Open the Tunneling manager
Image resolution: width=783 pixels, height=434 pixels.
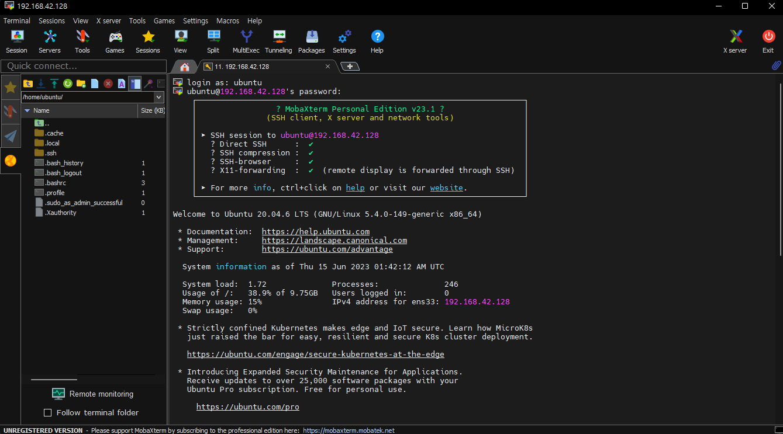(x=279, y=41)
